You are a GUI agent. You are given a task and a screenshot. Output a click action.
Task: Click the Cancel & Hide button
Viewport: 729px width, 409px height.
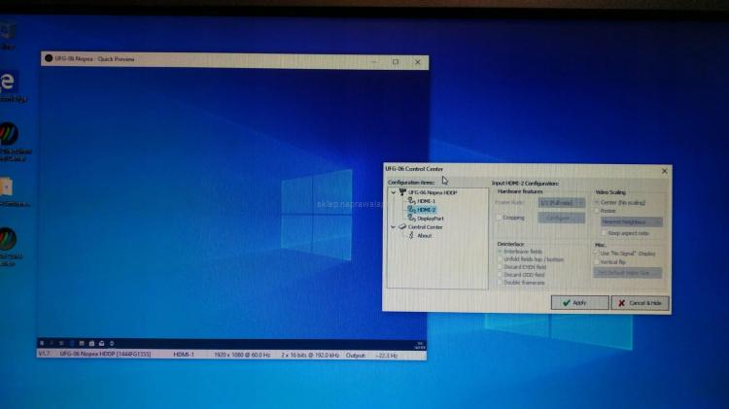[641, 303]
